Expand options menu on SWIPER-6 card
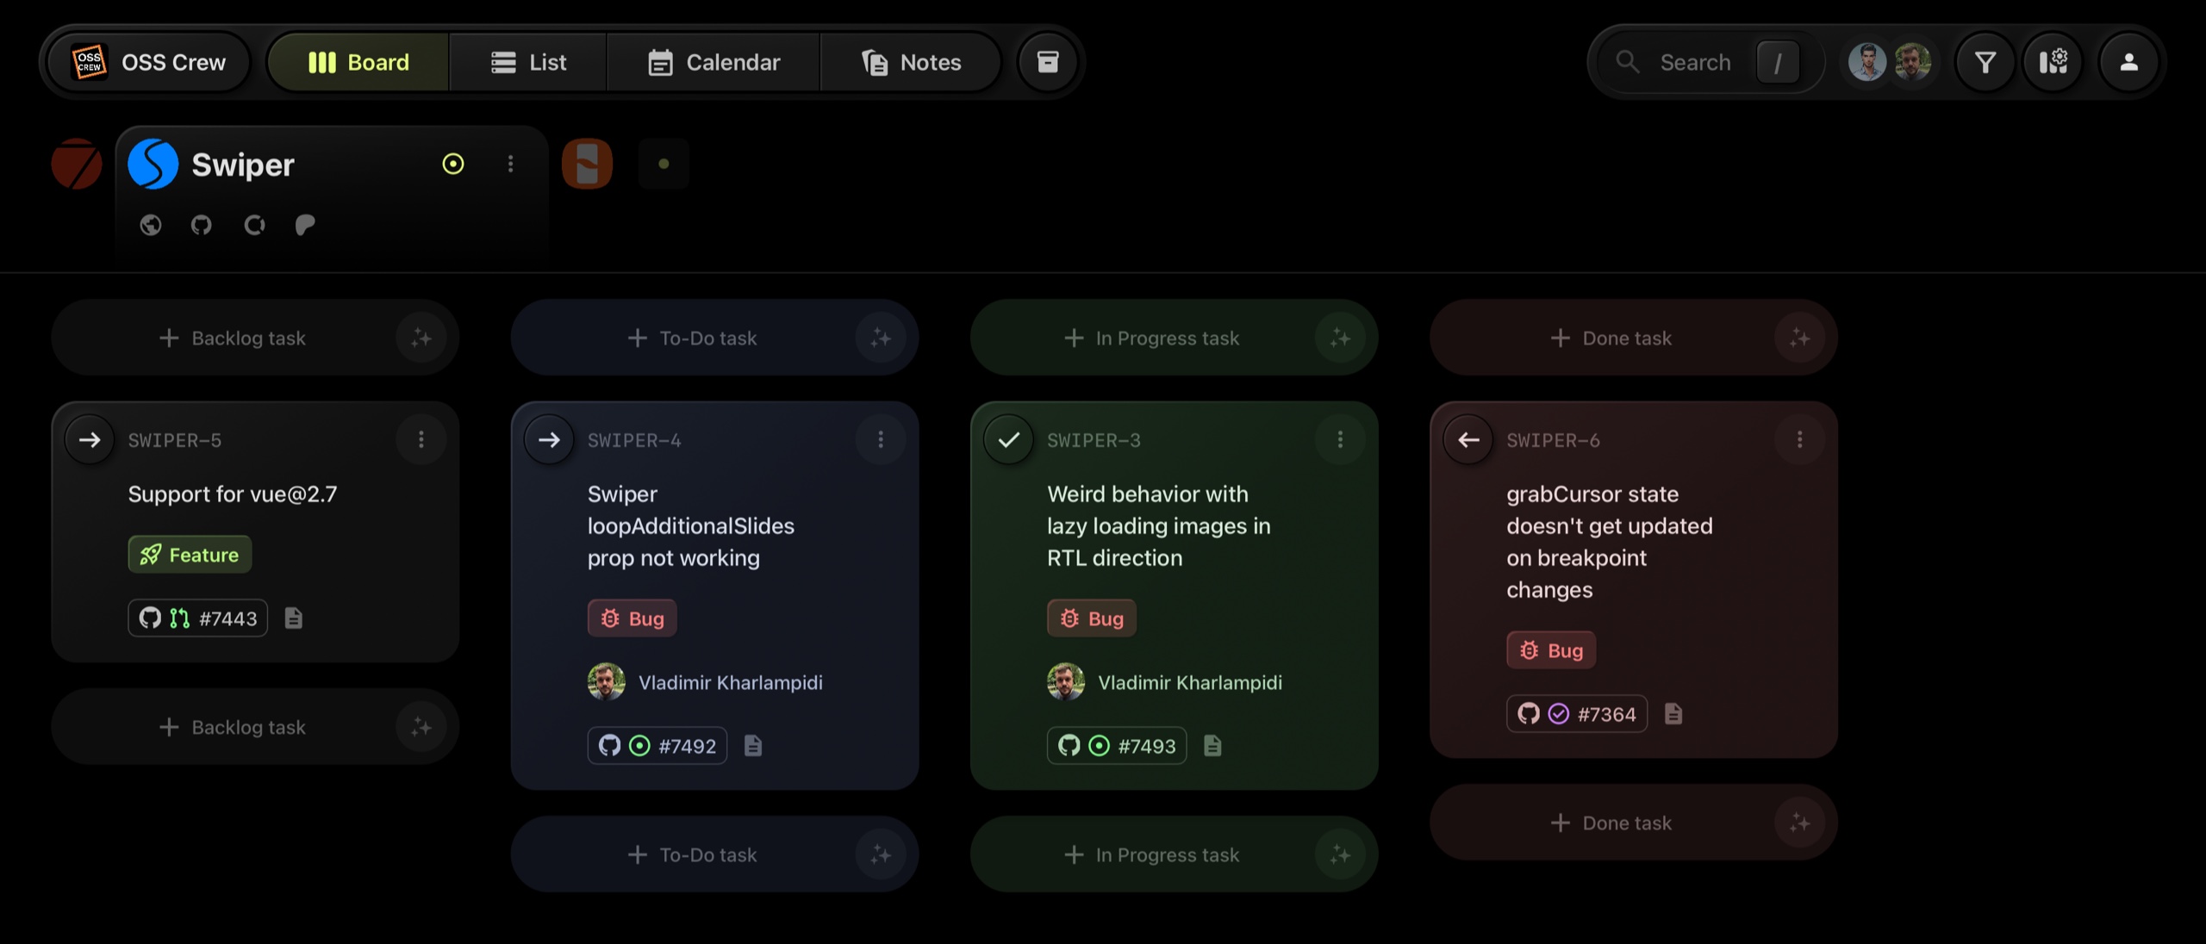2206x944 pixels. pos(1799,440)
